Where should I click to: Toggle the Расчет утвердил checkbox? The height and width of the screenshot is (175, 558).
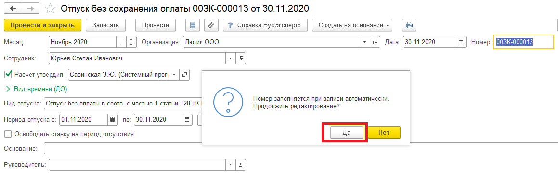coord(8,75)
